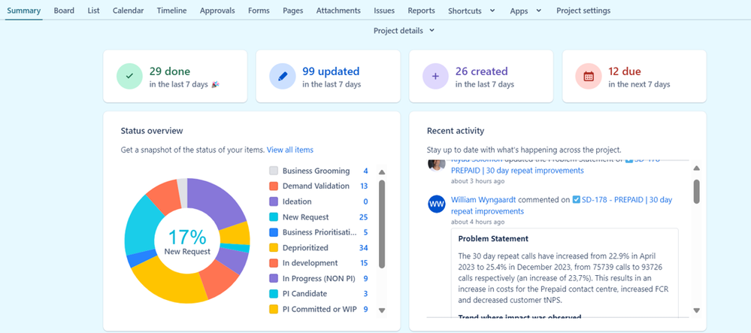The height and width of the screenshot is (333, 751).
Task: Click the Recent activity scrollbar thumb
Action: tap(696, 191)
